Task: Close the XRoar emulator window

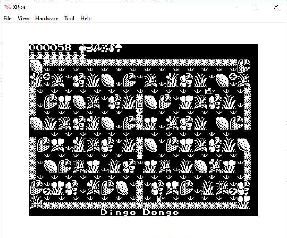Action: (x=276, y=7)
